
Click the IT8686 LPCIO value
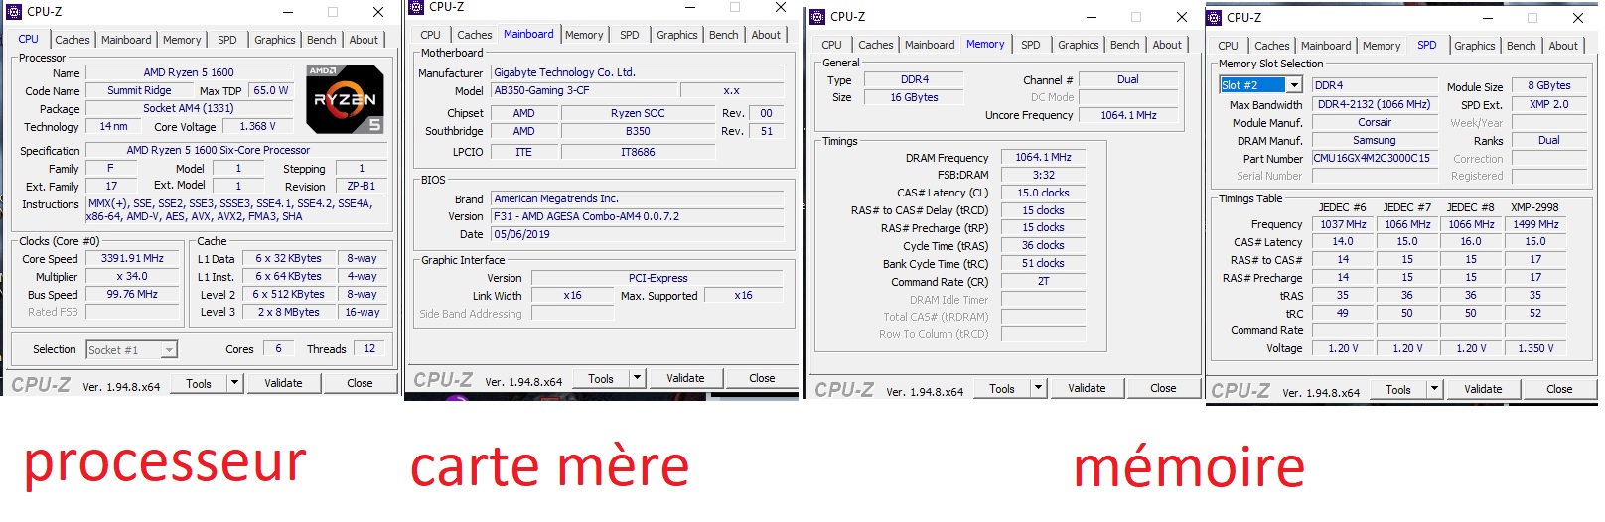638,152
